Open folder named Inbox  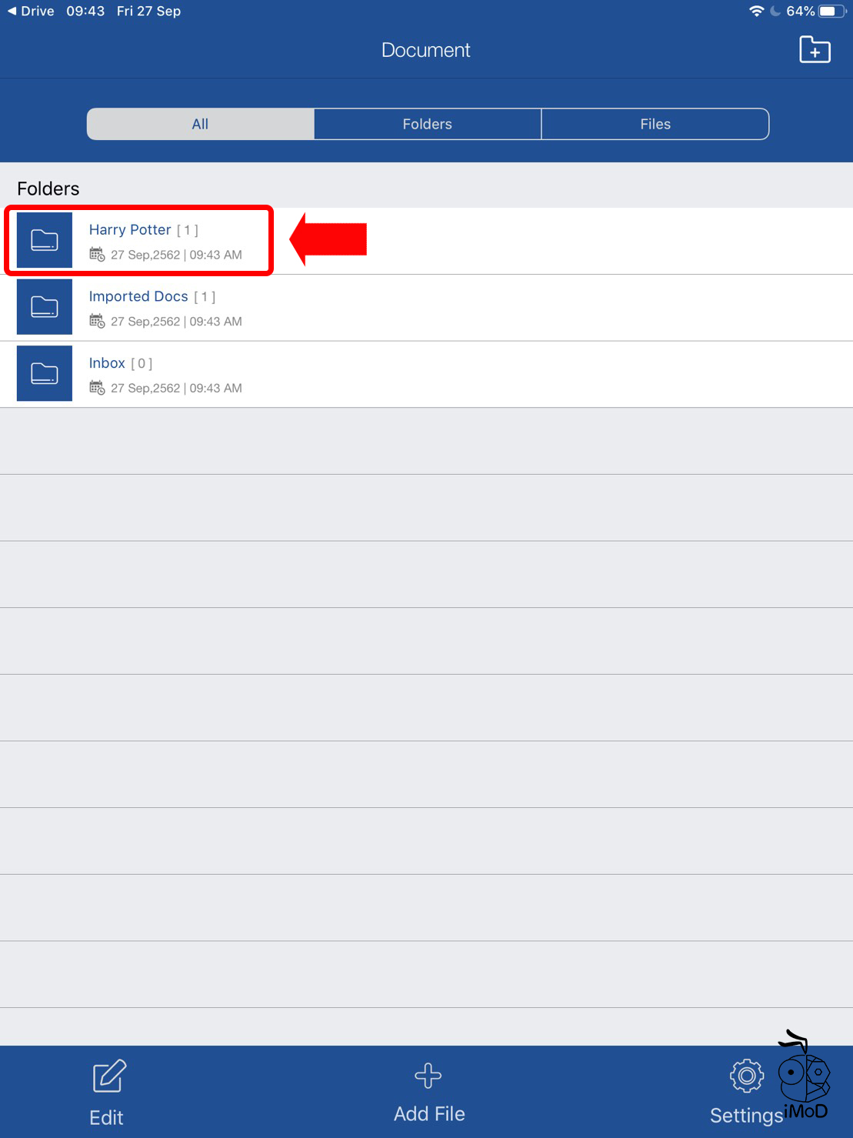coord(107,363)
